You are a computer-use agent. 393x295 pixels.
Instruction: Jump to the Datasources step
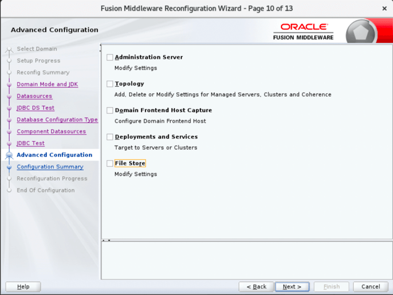pyautogui.click(x=34, y=96)
